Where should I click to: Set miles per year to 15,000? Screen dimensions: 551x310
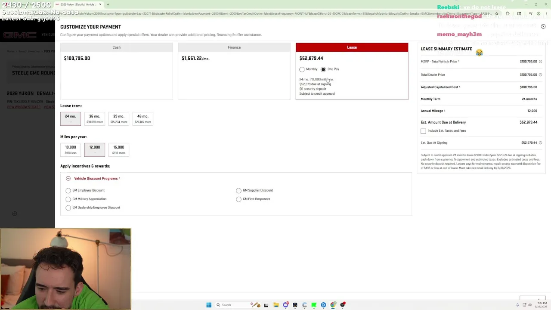(118, 150)
